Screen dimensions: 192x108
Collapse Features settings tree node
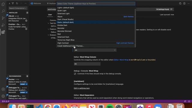(x=49, y=29)
